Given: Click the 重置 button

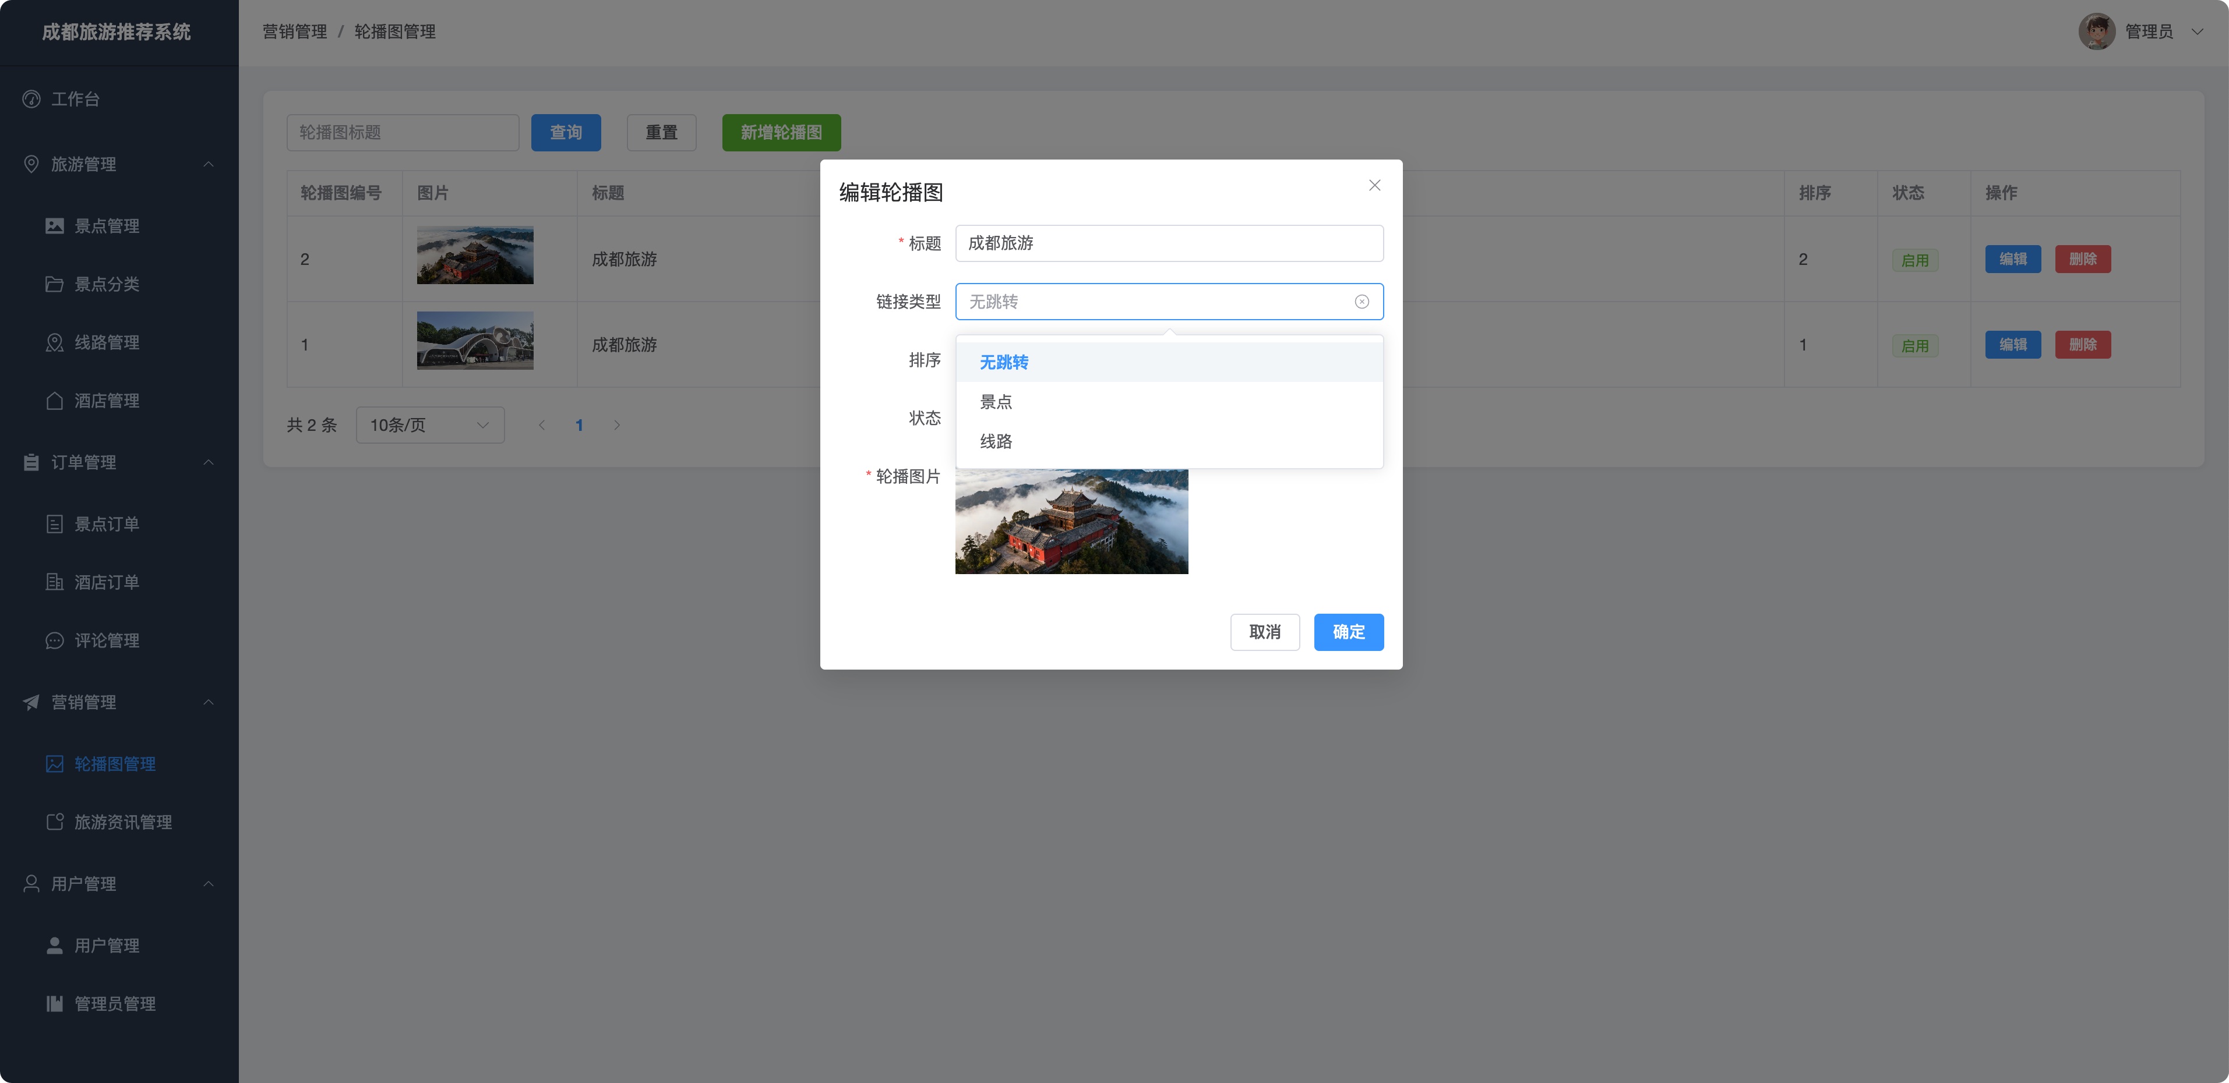Looking at the screenshot, I should [x=661, y=132].
